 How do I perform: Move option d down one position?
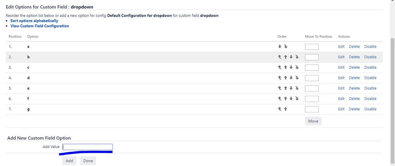click(x=291, y=78)
